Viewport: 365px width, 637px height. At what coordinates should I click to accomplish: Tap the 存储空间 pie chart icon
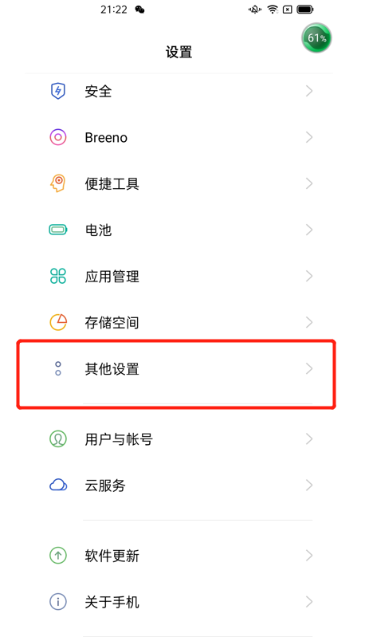(58, 322)
